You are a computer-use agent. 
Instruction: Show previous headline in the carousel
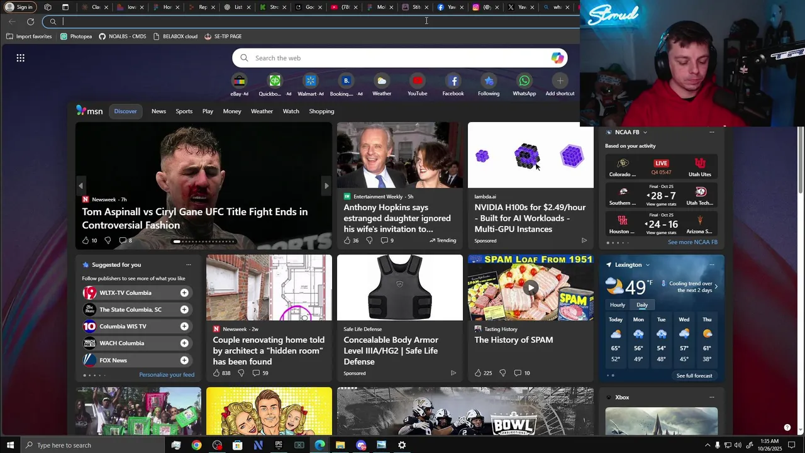coord(80,186)
